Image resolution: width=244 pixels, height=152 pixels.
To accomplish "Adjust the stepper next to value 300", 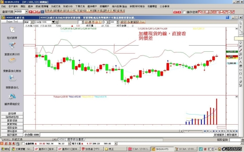I will (117, 22).
